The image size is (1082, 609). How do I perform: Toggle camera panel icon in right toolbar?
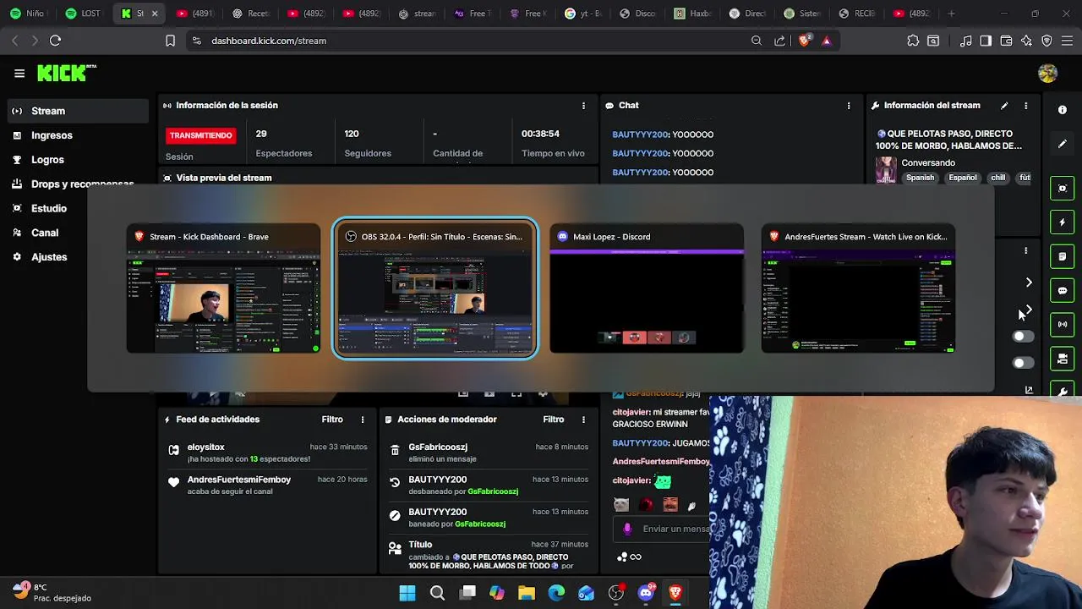1063,359
